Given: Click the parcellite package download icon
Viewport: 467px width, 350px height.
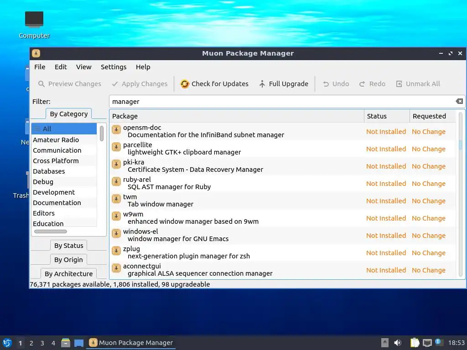Looking at the screenshot, I should point(116,147).
